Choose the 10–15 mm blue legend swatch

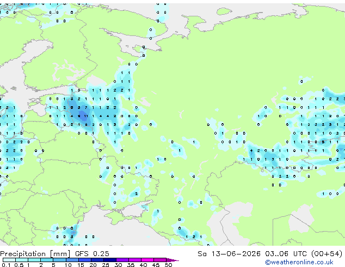click(72, 260)
